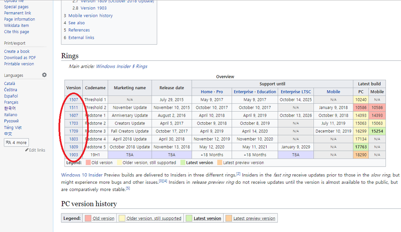Open citation reference [5]
401x232 pixels.
point(128,188)
